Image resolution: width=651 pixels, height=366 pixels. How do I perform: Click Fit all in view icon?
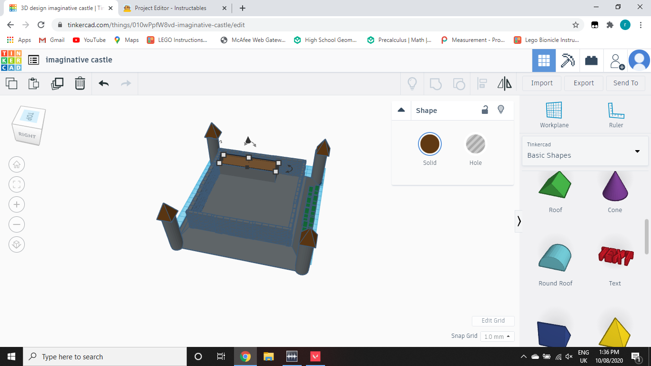coord(17,184)
